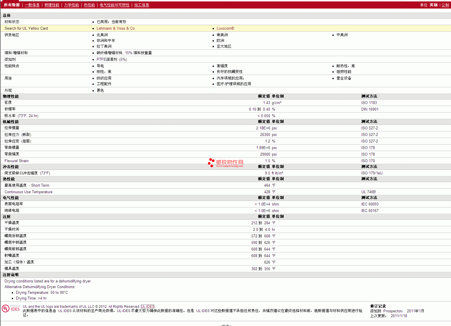Click the 注射说明 section header
Image resolution: width=451 pixels, height=326 pixels.
11,275
